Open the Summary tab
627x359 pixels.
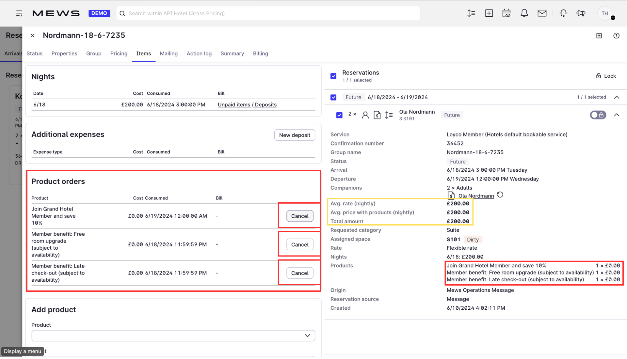(x=232, y=54)
